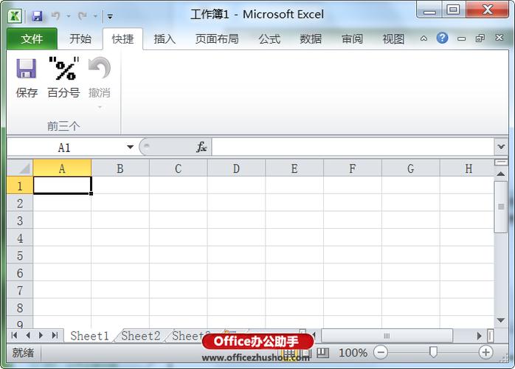Minimize the workbook window inside Excel
The height and width of the screenshot is (369, 515).
tap(461, 38)
